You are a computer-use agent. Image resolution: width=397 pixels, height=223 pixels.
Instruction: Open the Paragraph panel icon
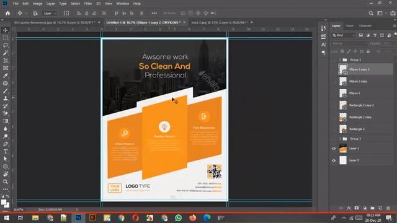[x=323, y=53]
